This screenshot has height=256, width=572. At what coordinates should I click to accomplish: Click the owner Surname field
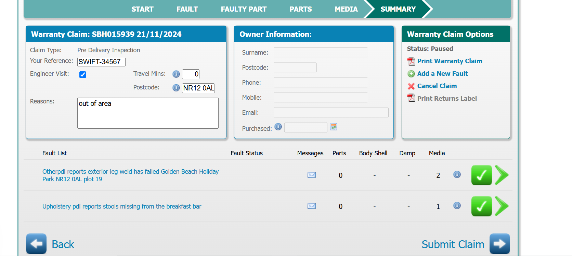coord(321,52)
